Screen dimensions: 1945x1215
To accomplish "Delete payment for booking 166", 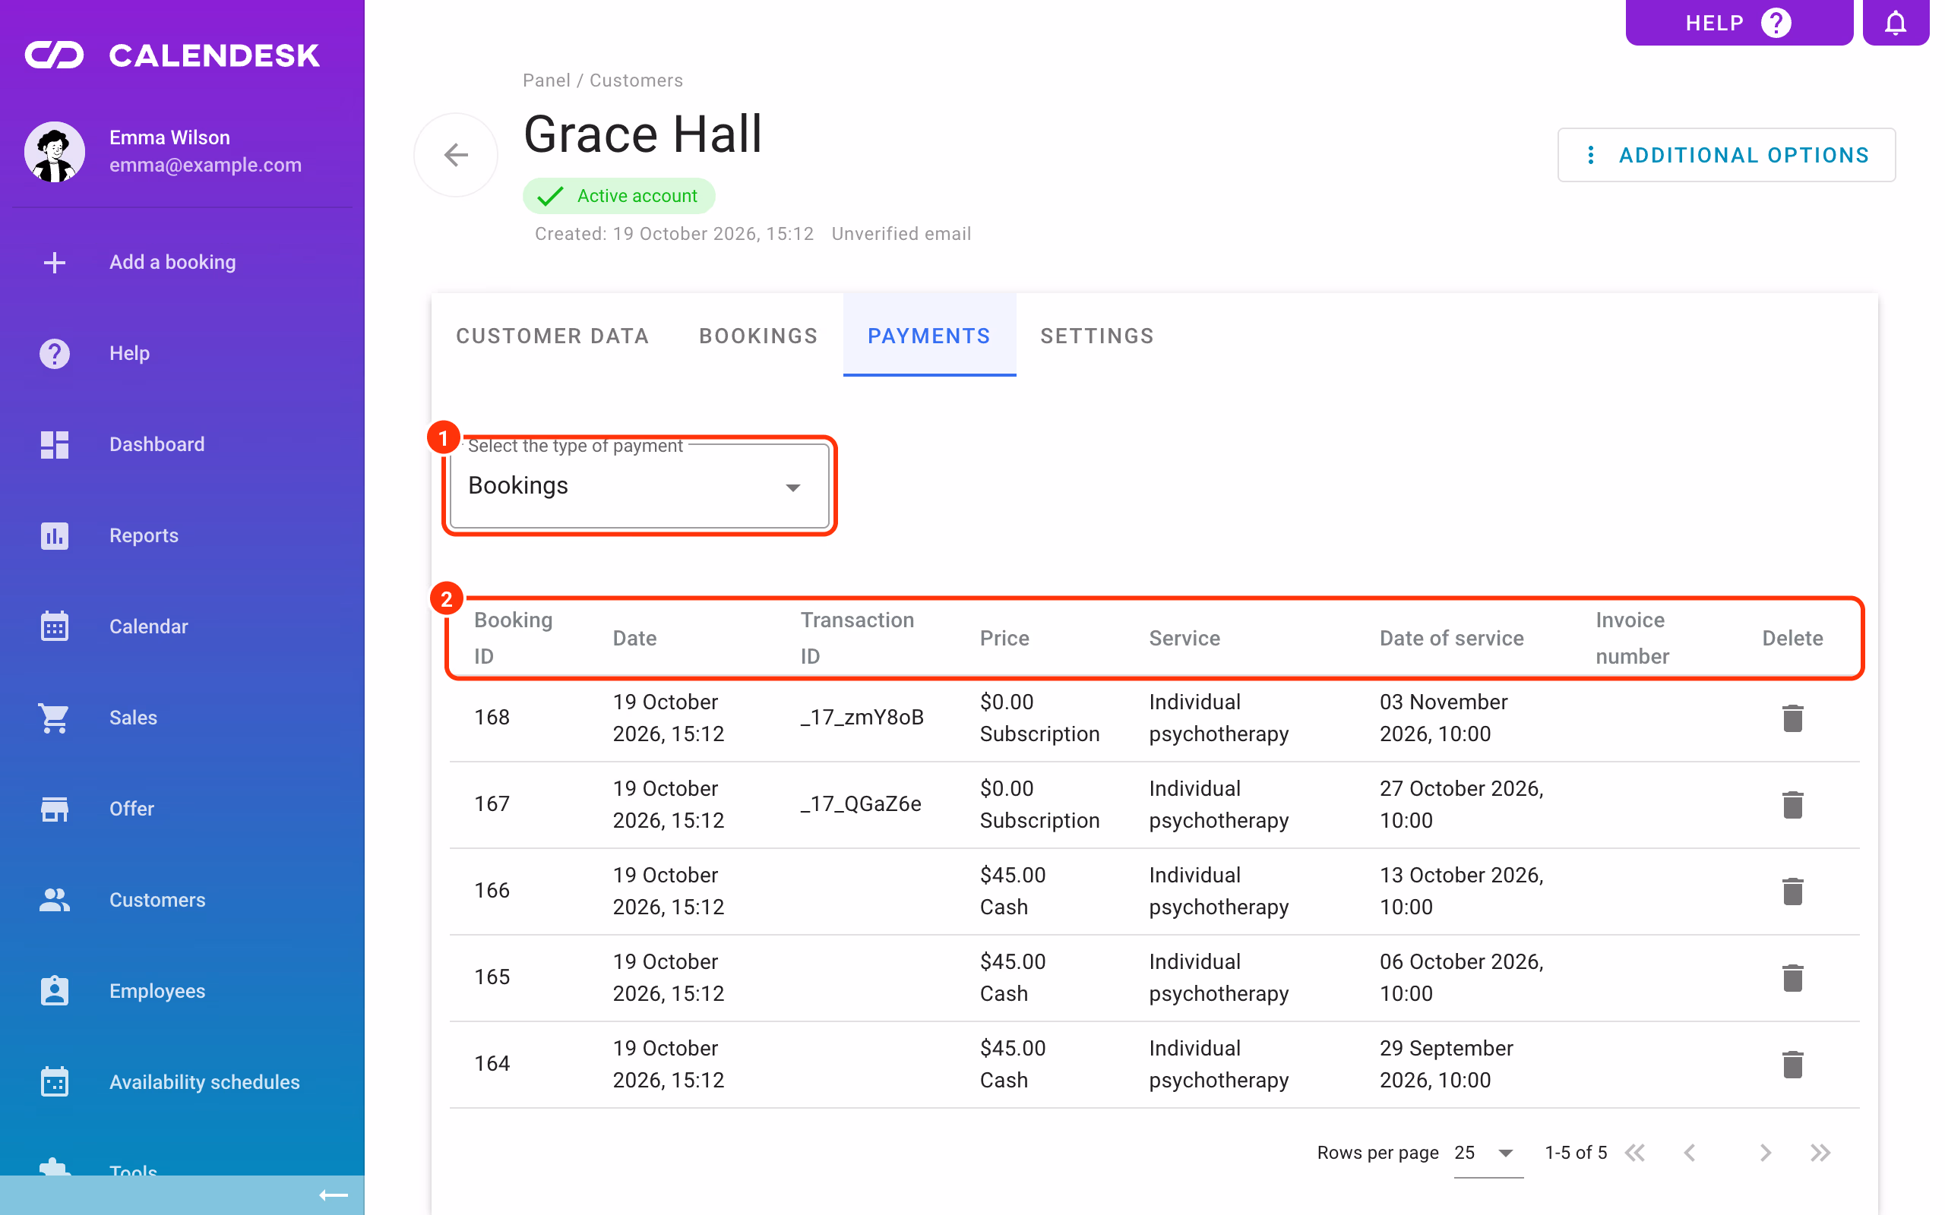I will 1792,892.
